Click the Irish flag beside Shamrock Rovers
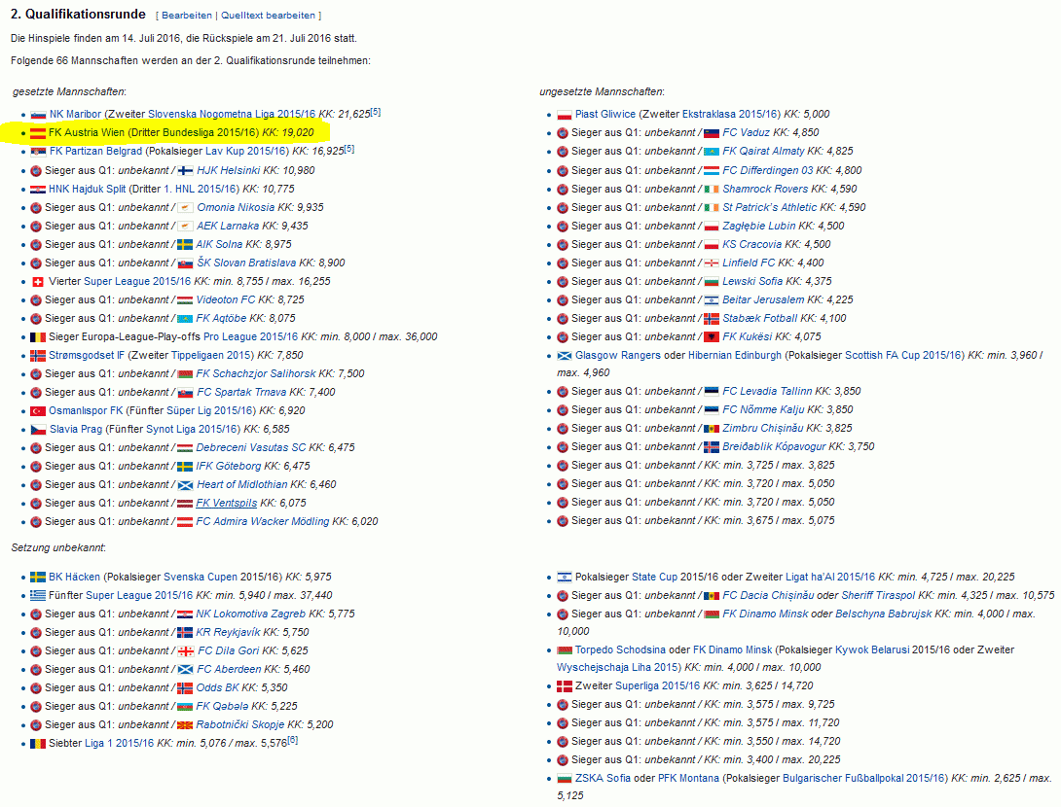The height and width of the screenshot is (807, 1061). click(712, 190)
